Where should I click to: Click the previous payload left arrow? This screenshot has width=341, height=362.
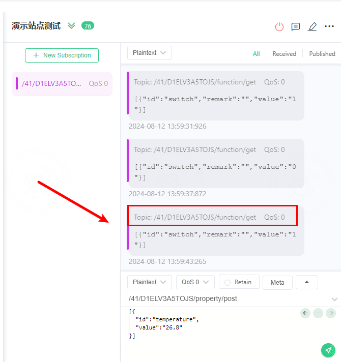coord(305,313)
